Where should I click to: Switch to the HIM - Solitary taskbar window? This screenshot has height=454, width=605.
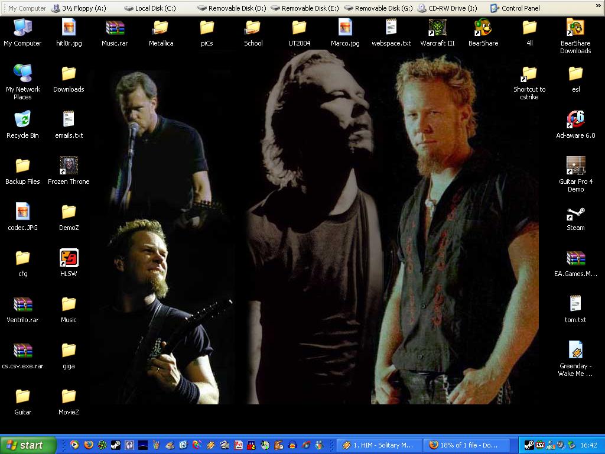379,445
